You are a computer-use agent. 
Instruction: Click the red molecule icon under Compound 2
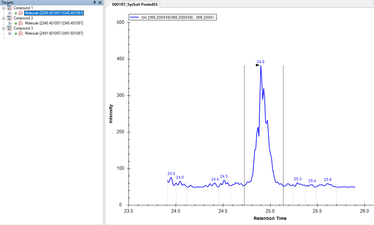pyautogui.click(x=21, y=23)
